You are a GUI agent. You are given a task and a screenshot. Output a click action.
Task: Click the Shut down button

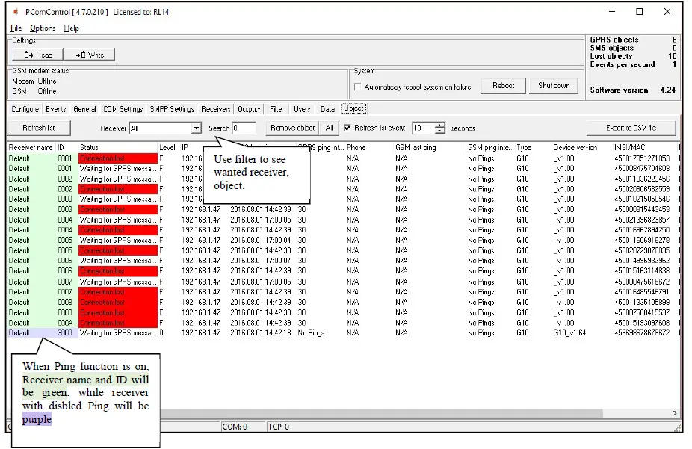[553, 85]
